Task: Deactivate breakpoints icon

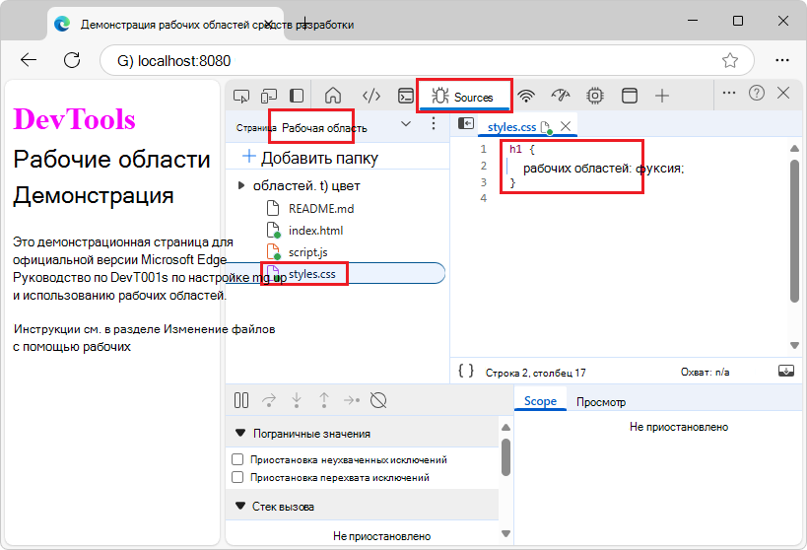Action: 378,400
